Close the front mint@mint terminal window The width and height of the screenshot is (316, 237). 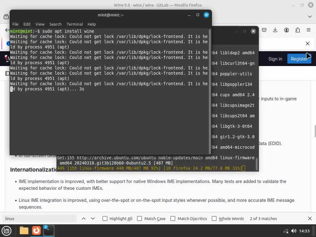pyautogui.click(x=206, y=15)
